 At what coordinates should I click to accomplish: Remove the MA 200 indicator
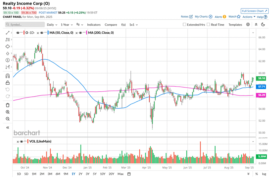click(x=77, y=33)
